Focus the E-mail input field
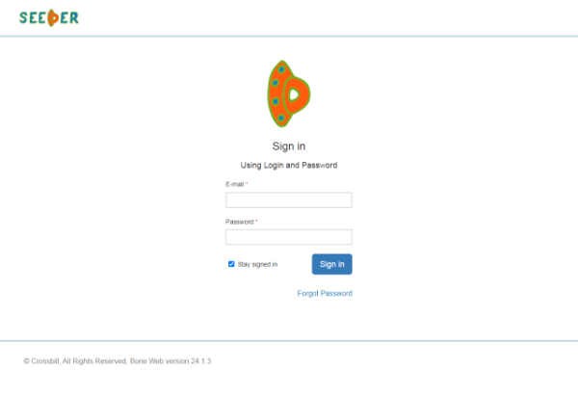 289,199
